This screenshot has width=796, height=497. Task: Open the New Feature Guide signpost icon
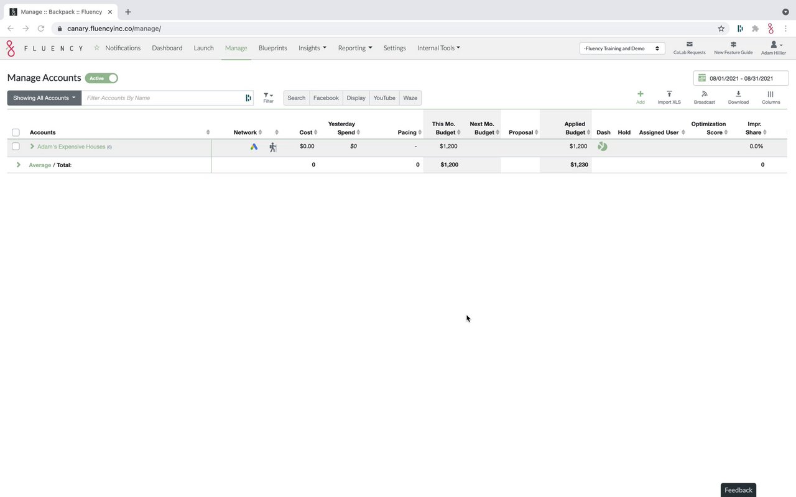click(x=733, y=44)
